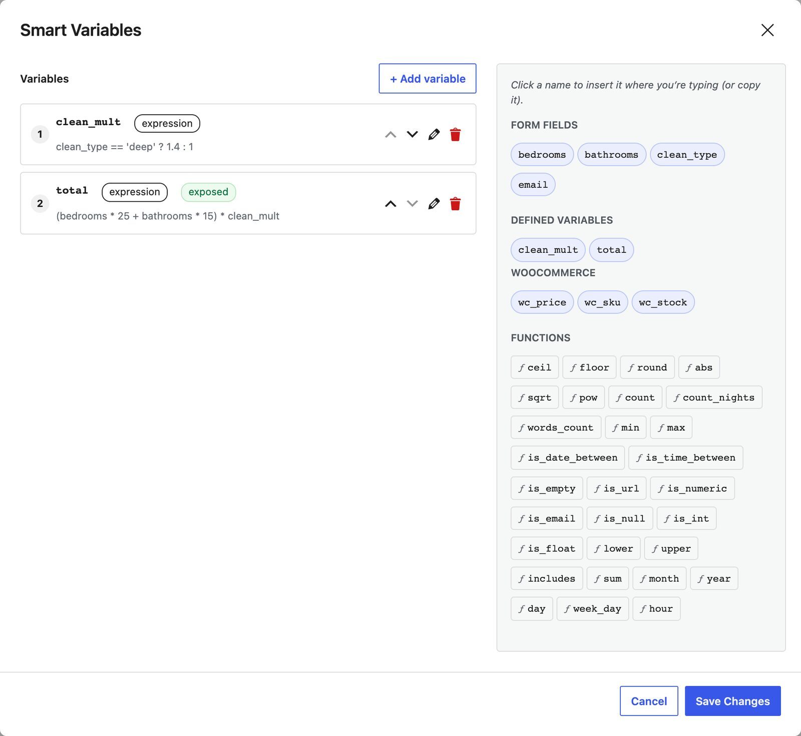Insert the wc_stock WooCommerce variable
Image resolution: width=801 pixels, height=736 pixels.
pos(663,302)
